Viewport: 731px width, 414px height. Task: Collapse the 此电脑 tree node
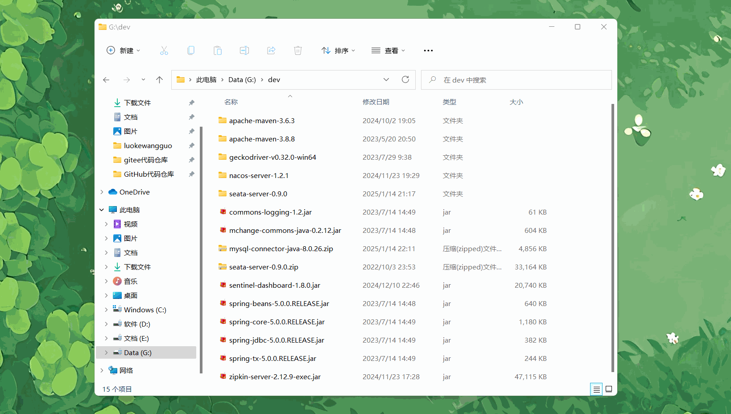click(x=102, y=210)
